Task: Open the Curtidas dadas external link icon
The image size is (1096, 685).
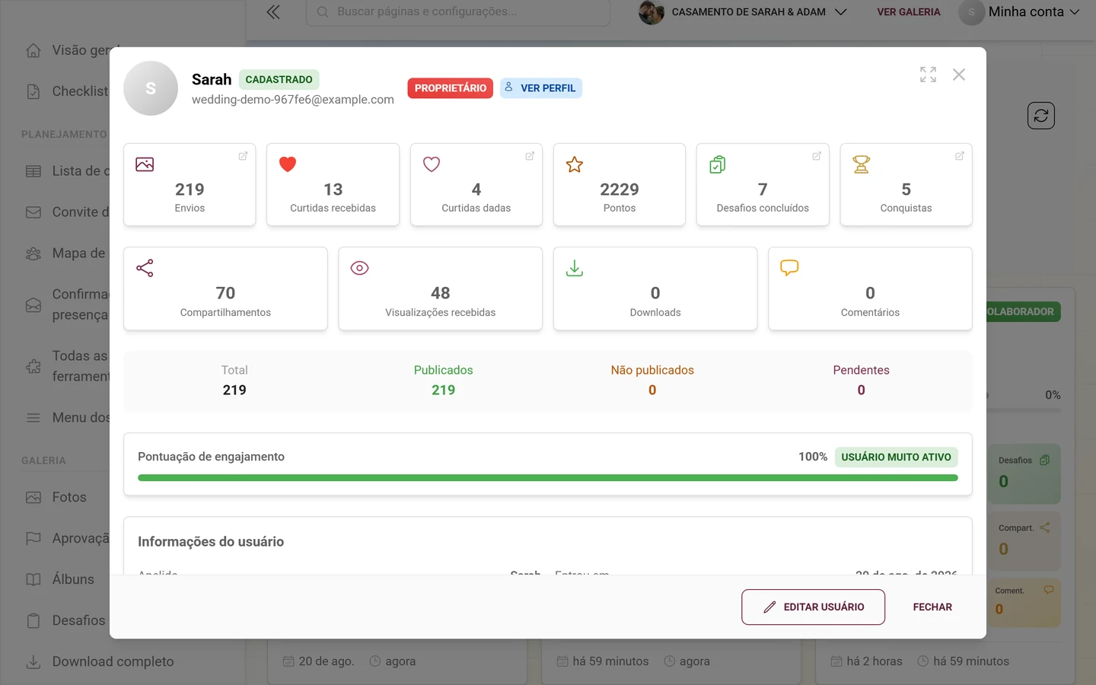Action: [530, 156]
